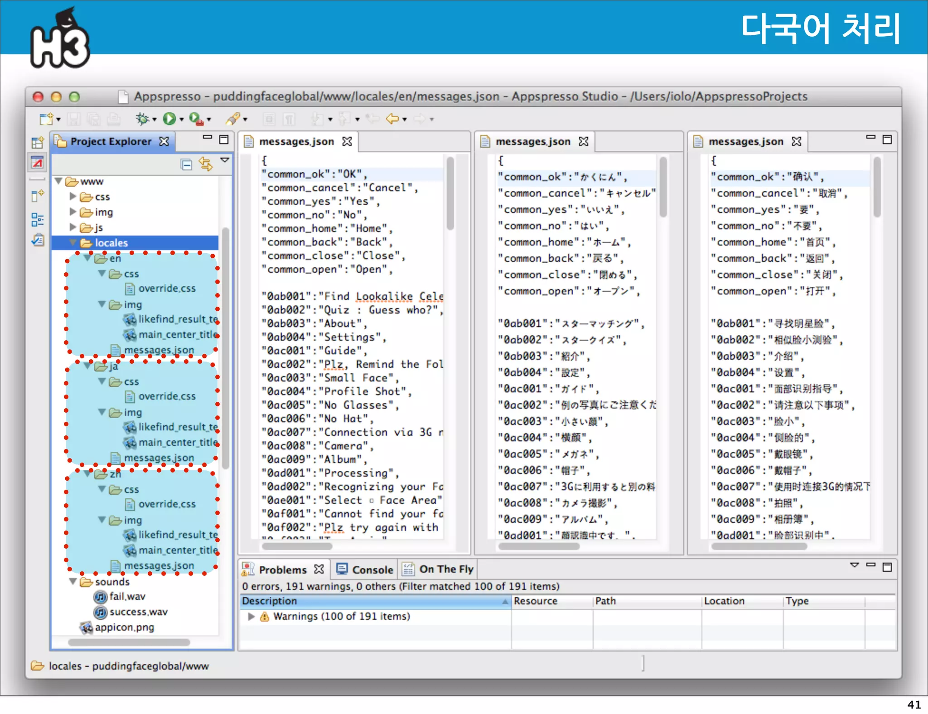This screenshot has height=714, width=928.
Task: Click the Collapse All icon in Project Explorer
Action: (186, 164)
